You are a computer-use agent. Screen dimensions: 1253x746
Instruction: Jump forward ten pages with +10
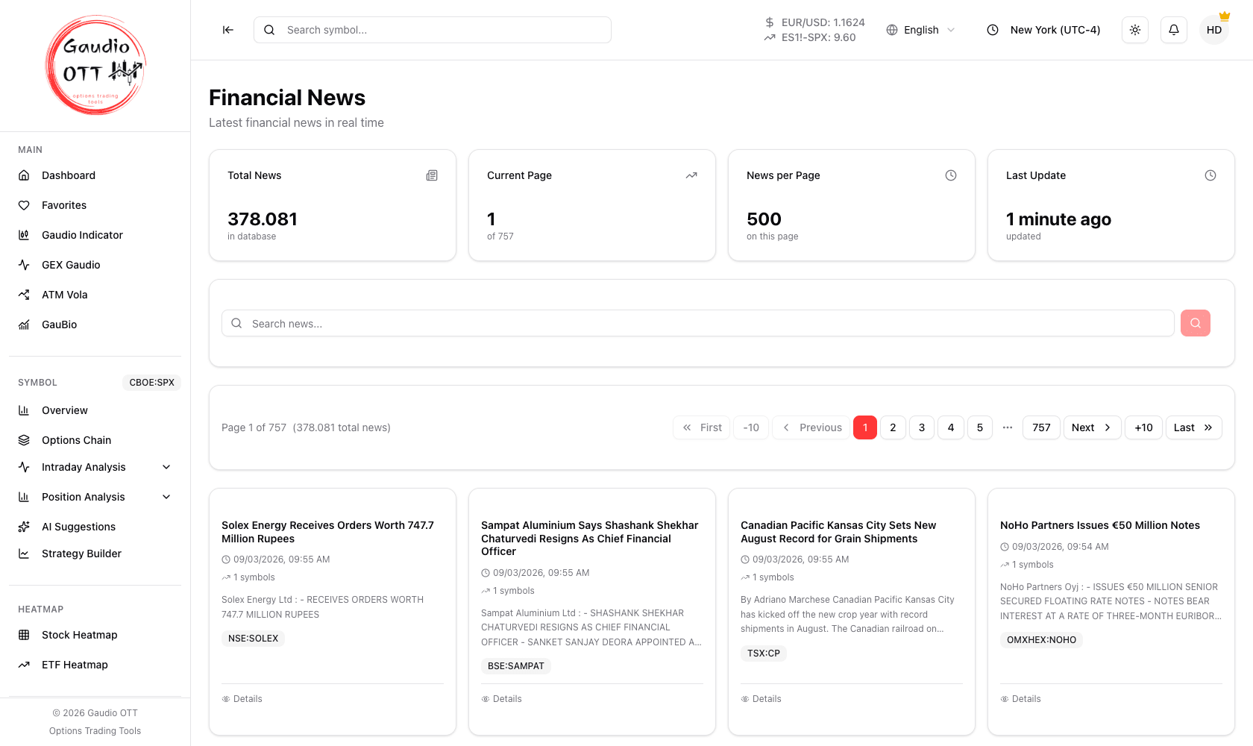[1143, 427]
